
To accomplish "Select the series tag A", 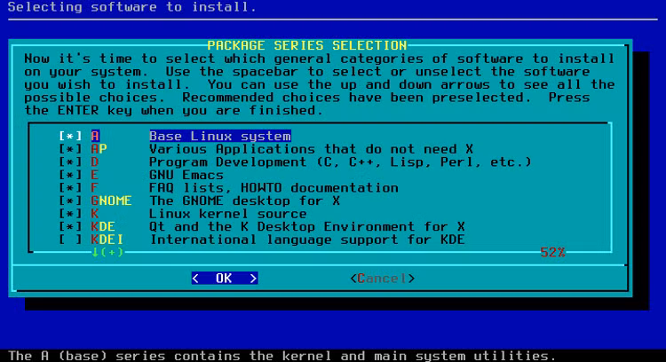I will pyautogui.click(x=95, y=137).
